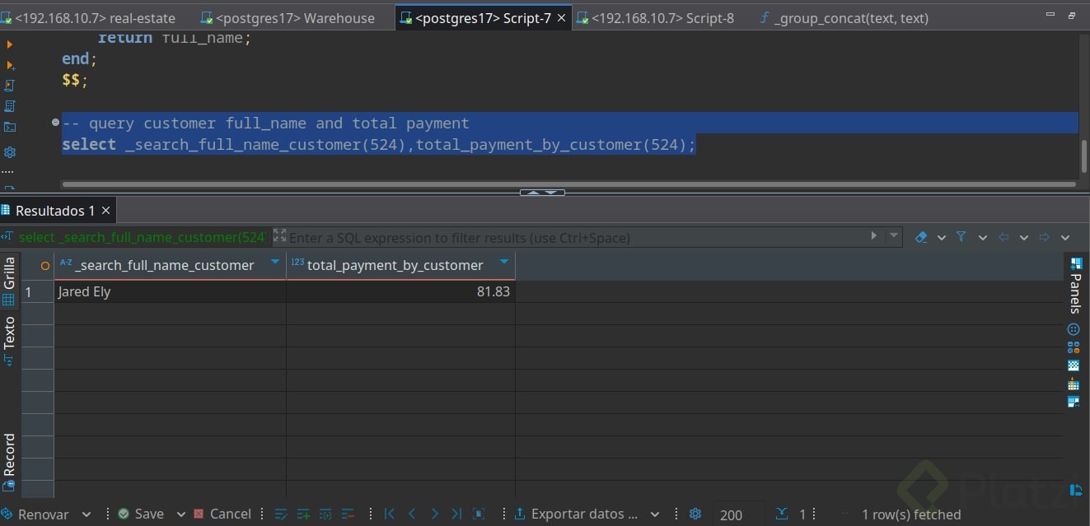Click the Cancel button
Viewport: 1090px width, 526px height.
pos(222,514)
